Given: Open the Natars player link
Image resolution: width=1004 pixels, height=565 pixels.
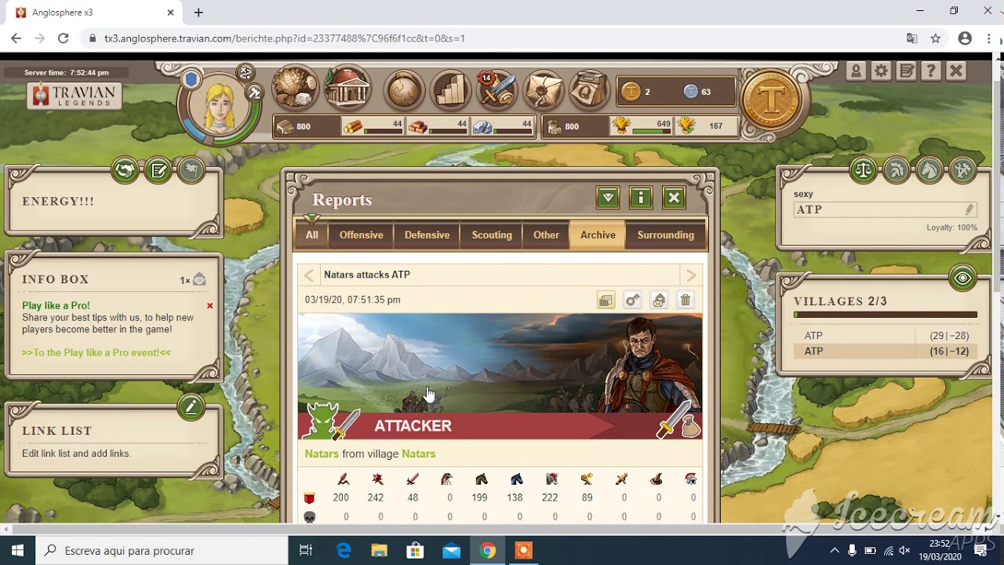Looking at the screenshot, I should pyautogui.click(x=322, y=454).
